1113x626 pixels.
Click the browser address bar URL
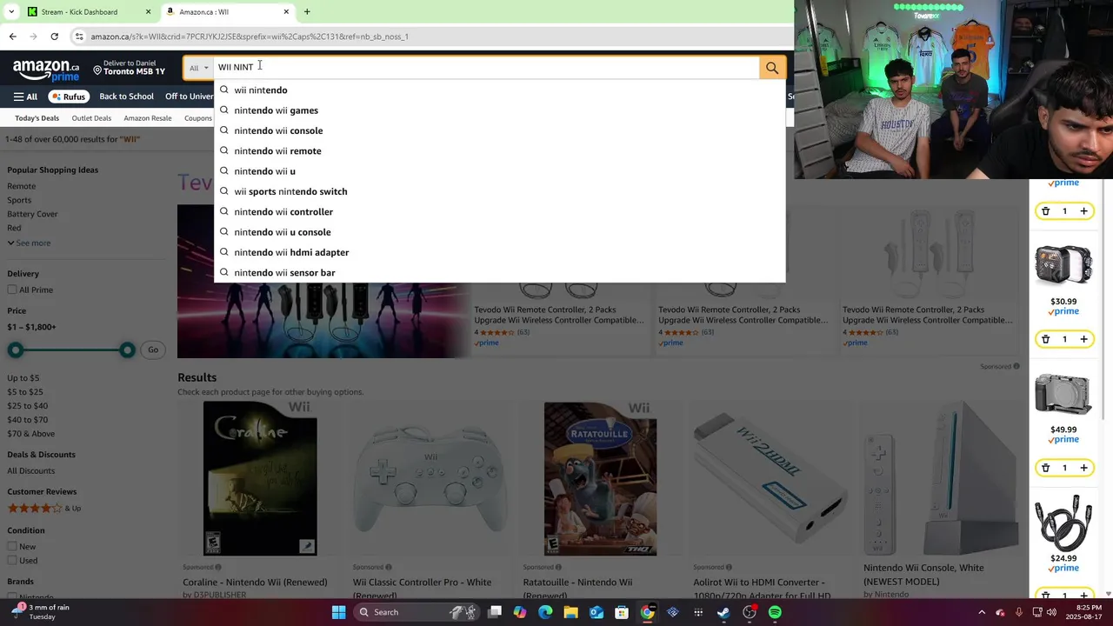(250, 37)
